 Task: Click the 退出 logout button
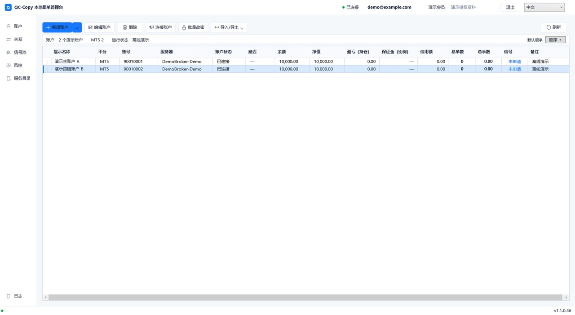coord(510,7)
